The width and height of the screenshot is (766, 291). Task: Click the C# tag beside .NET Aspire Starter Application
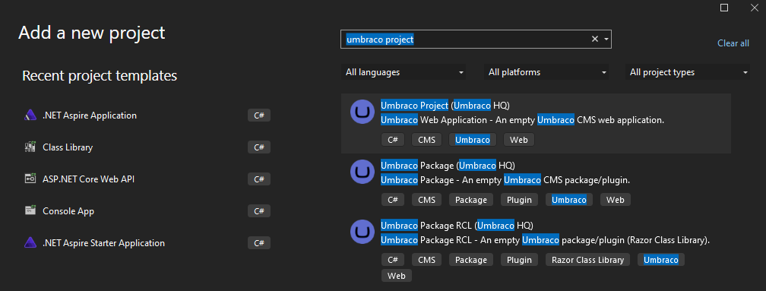(x=259, y=242)
